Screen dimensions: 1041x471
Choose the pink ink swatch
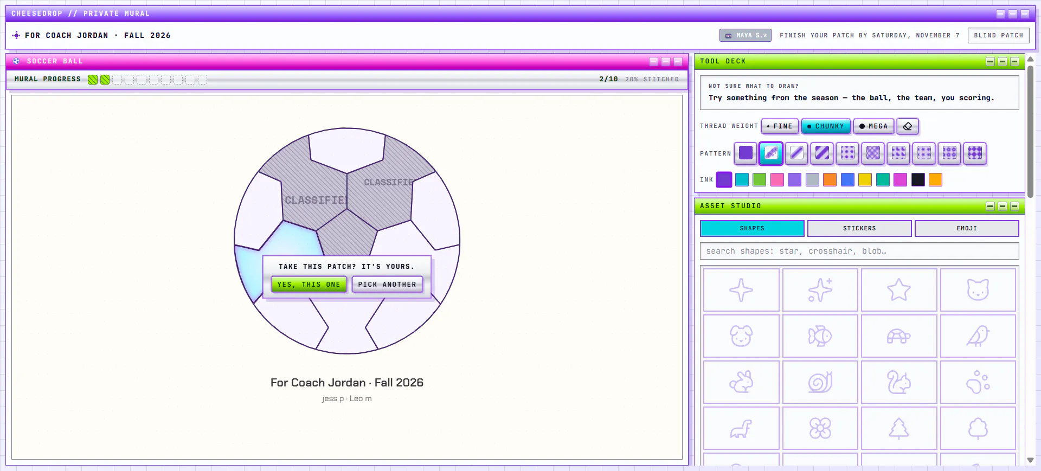777,180
